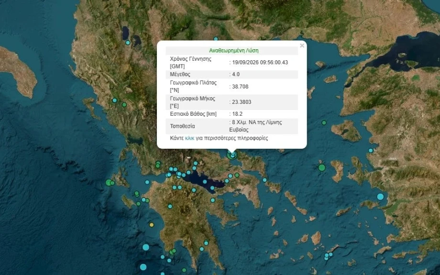Select the yellow earthquake marker southwest of Peloponnese
This screenshot has width=440, height=275.
[x=152, y=224]
